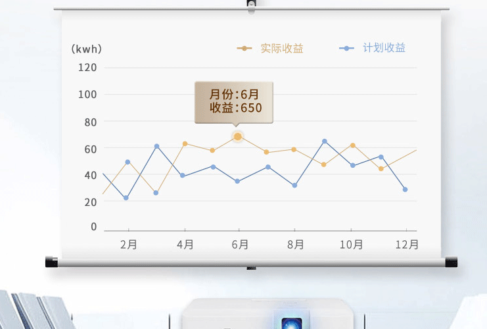
Task: Toggle the 计划收益 legend label
Action: point(384,48)
